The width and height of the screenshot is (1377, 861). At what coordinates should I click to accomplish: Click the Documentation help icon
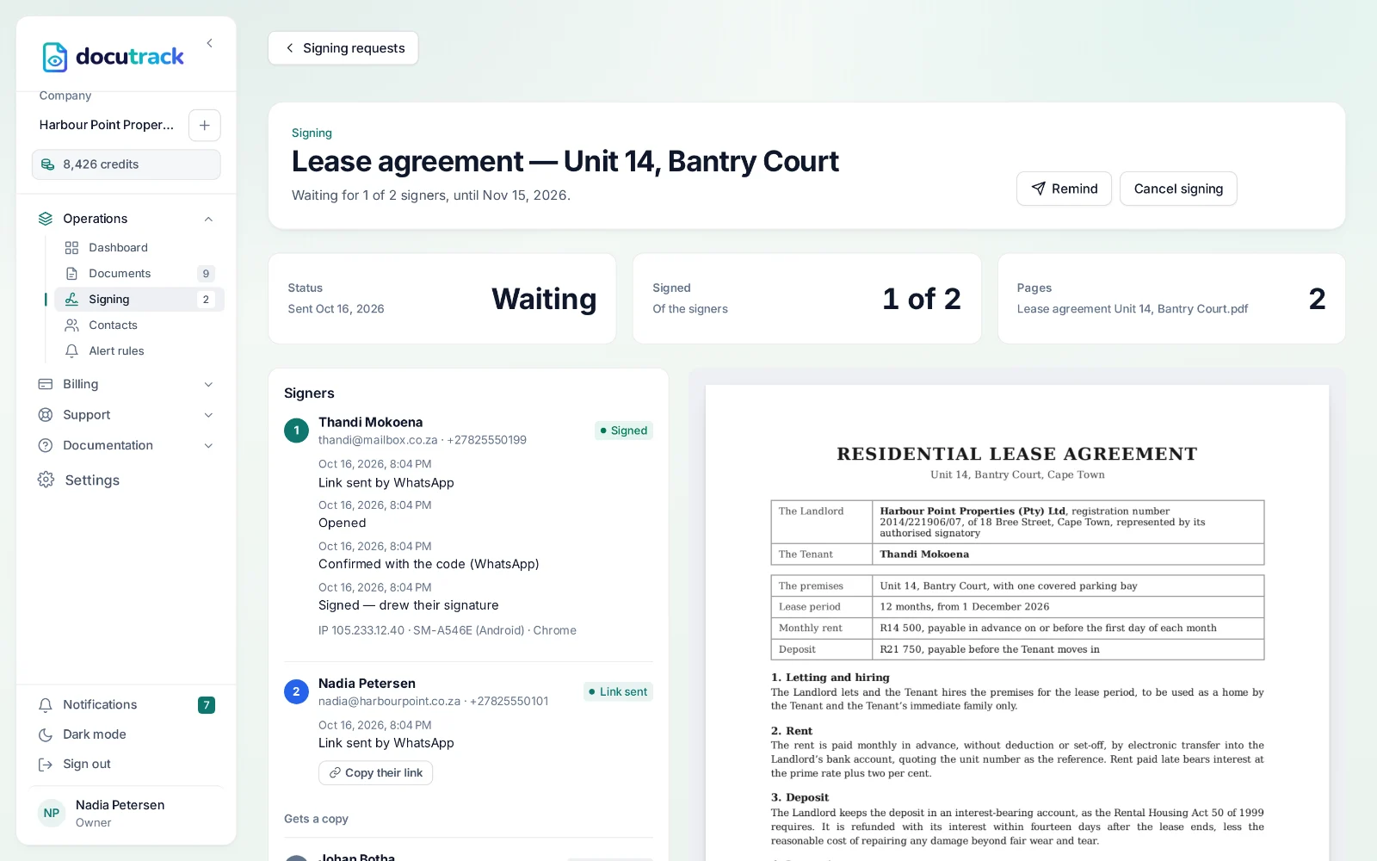pyautogui.click(x=46, y=445)
